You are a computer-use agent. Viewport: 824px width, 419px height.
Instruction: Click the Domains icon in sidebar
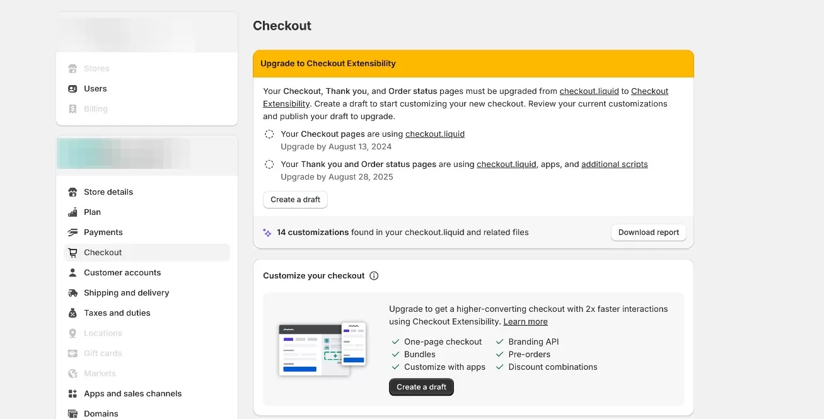tap(73, 414)
